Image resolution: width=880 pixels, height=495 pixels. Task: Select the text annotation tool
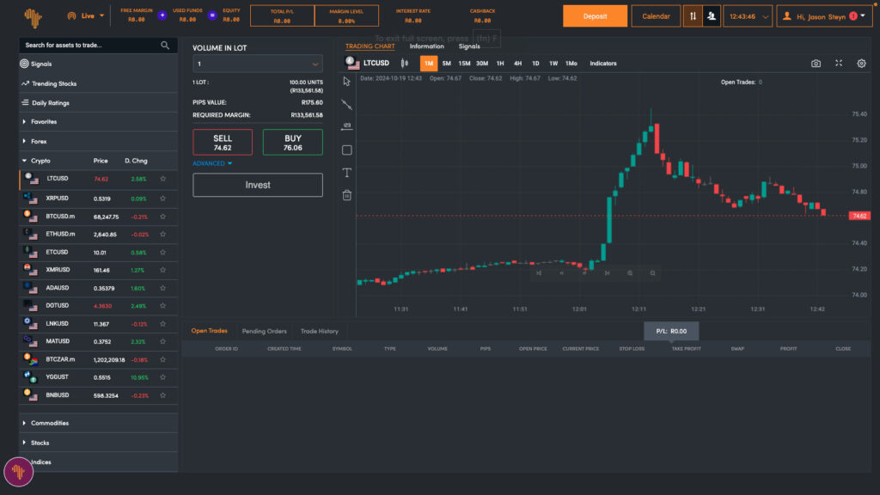(x=347, y=172)
